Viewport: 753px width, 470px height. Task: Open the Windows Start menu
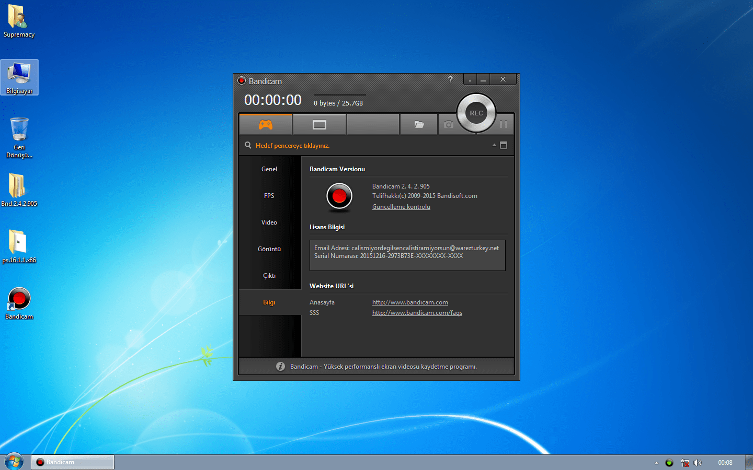click(14, 462)
